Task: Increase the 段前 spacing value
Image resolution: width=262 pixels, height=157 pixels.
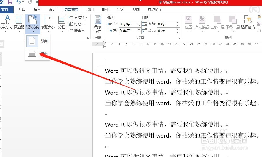Action: pos(178,23)
